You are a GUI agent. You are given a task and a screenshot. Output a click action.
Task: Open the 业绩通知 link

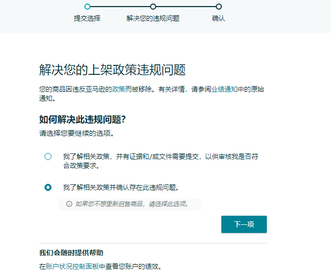224,89
